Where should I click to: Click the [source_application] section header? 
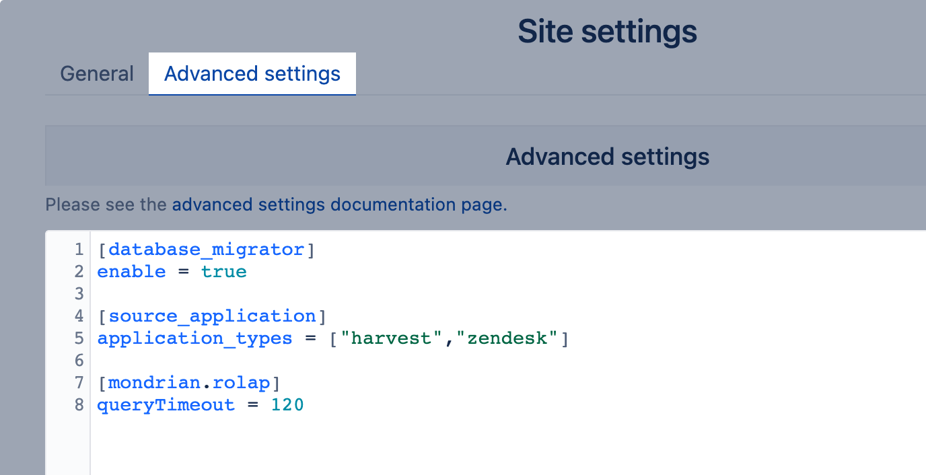[x=213, y=316]
